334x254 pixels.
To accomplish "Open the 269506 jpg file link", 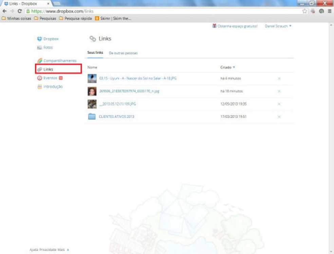I will (129, 91).
